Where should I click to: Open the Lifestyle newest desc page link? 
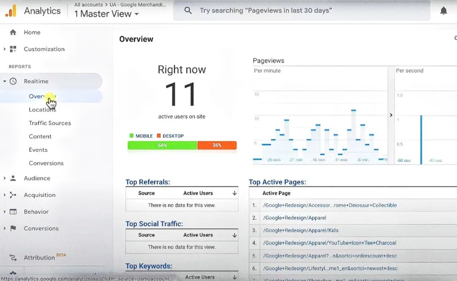click(x=330, y=268)
